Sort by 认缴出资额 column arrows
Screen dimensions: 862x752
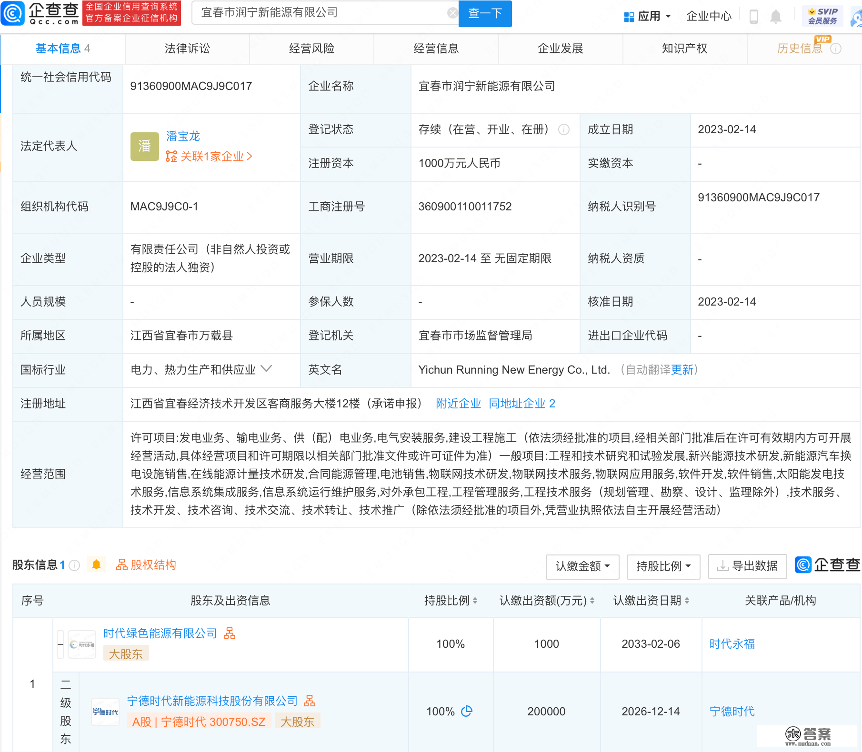[x=592, y=601]
